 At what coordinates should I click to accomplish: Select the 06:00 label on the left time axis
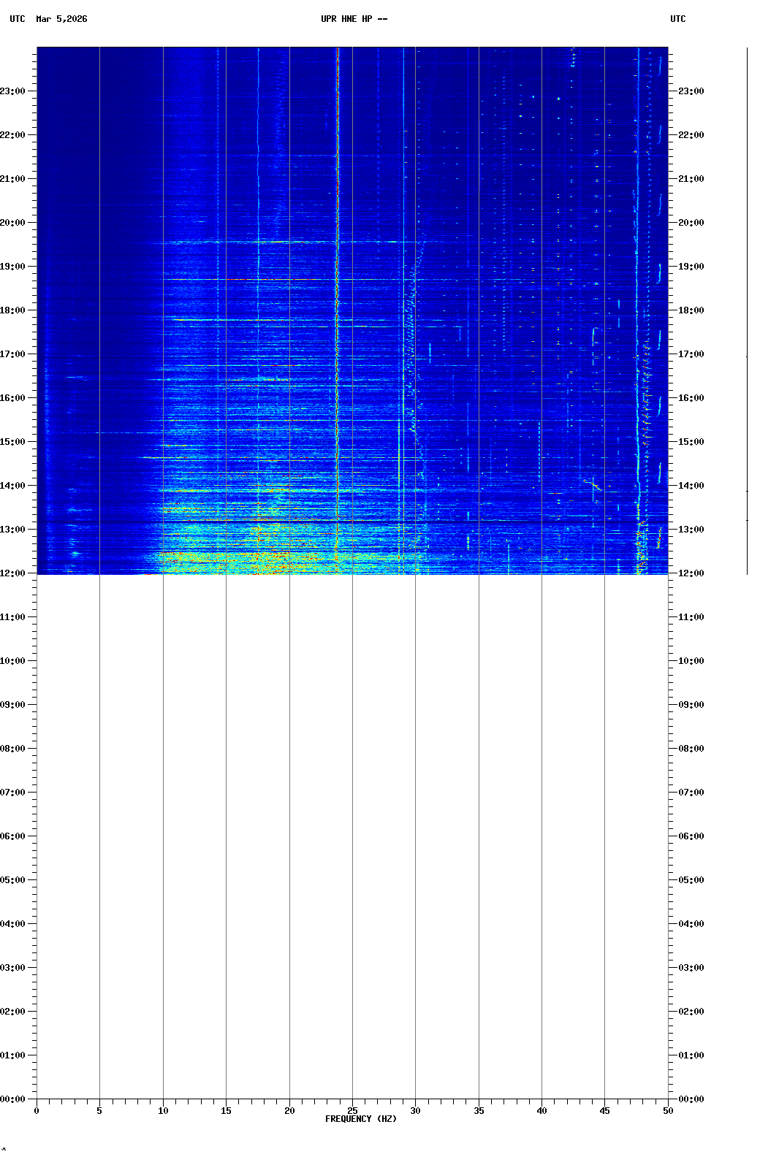point(12,836)
